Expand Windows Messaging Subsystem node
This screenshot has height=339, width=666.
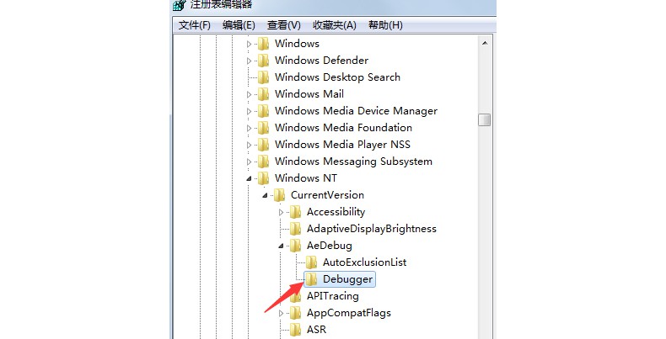click(x=249, y=162)
